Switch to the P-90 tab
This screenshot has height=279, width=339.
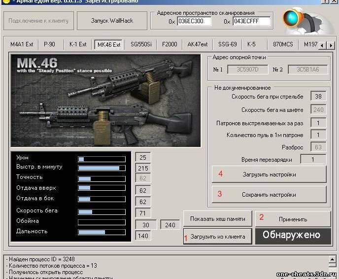[x=49, y=44]
